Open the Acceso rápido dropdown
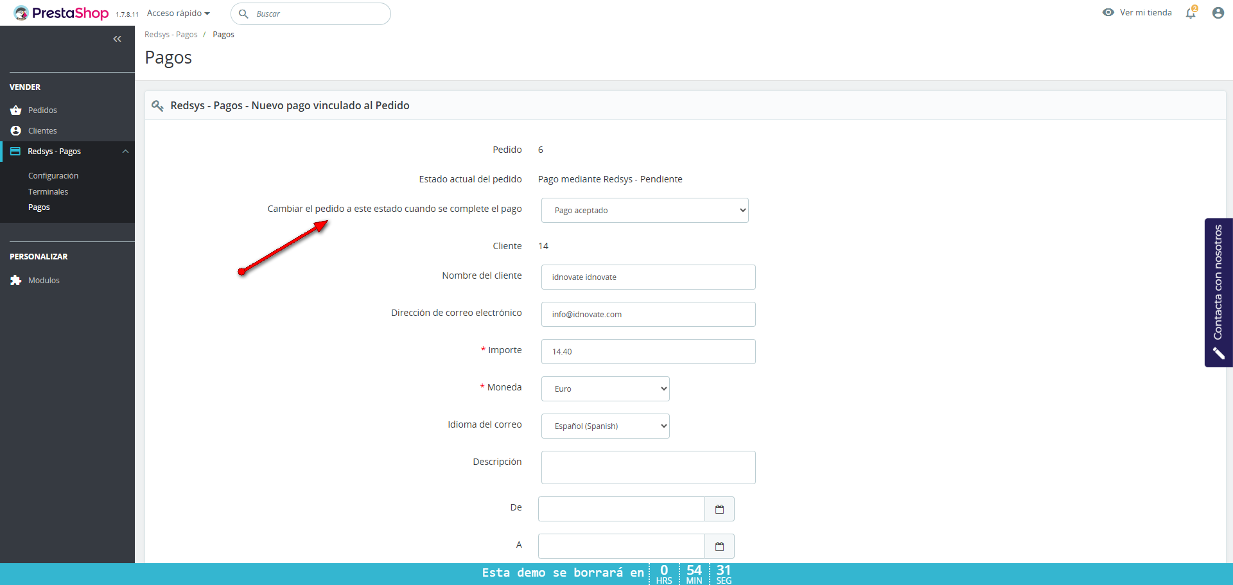The image size is (1233, 585). tap(179, 13)
